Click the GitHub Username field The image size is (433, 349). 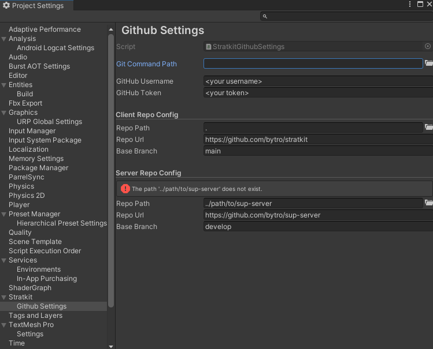(318, 81)
